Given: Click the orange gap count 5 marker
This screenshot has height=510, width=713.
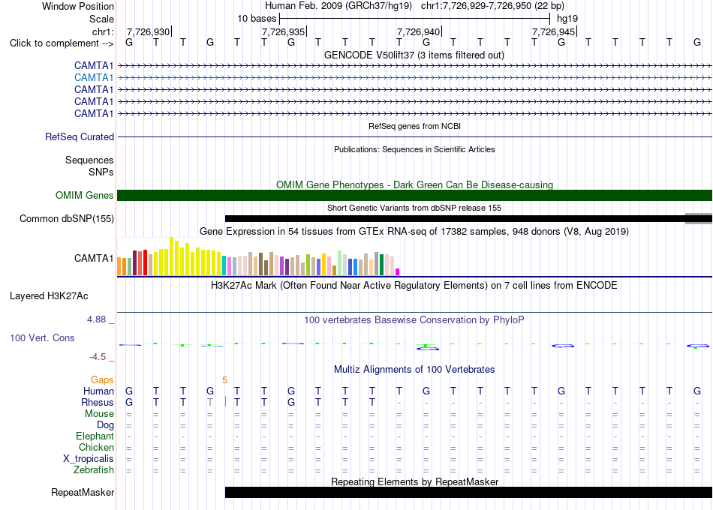Looking at the screenshot, I should click(x=224, y=380).
